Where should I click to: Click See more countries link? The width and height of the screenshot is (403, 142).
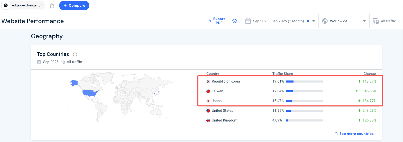point(356,134)
